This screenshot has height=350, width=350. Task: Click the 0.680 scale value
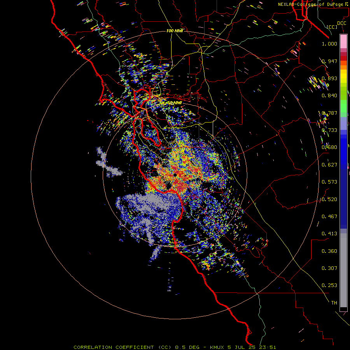(329, 147)
